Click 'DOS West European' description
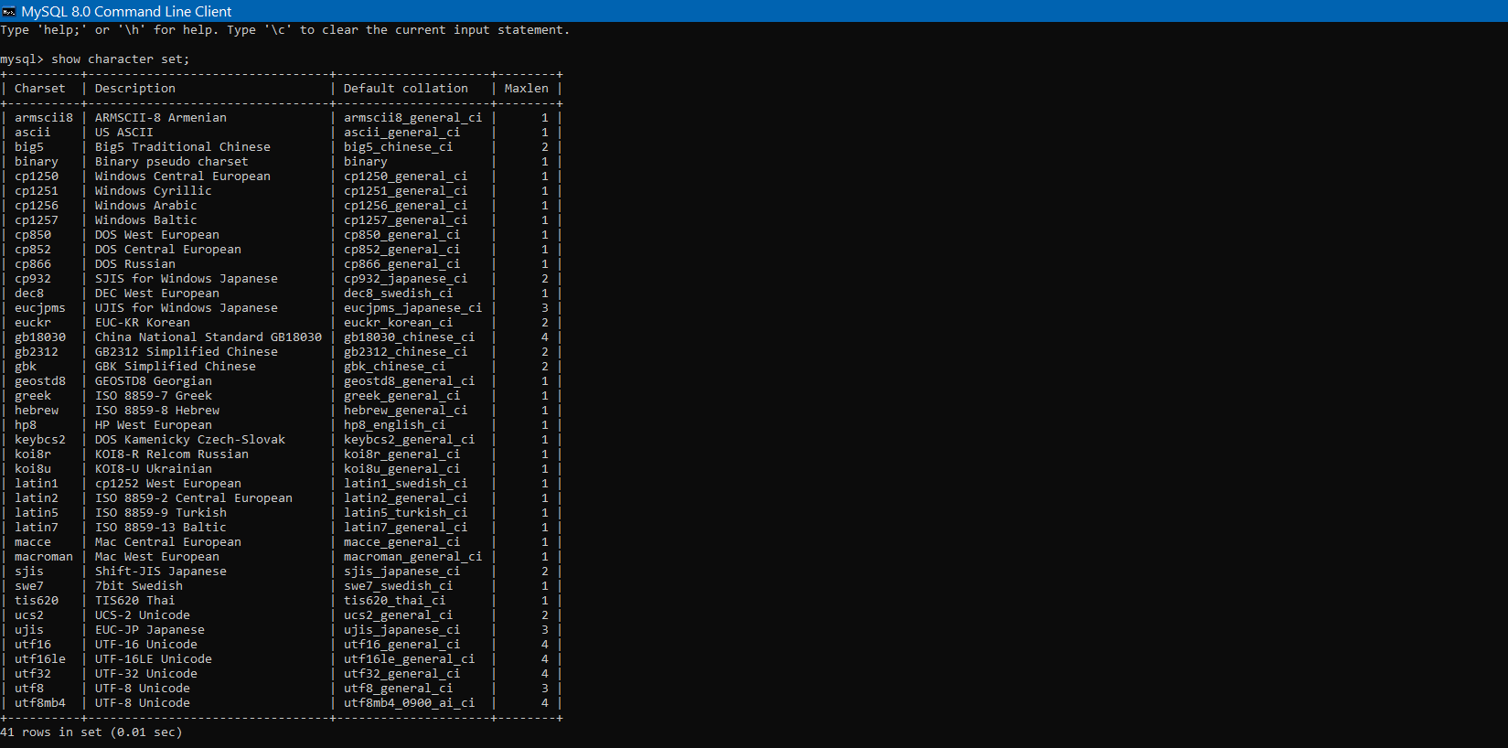This screenshot has height=748, width=1508. [x=157, y=235]
